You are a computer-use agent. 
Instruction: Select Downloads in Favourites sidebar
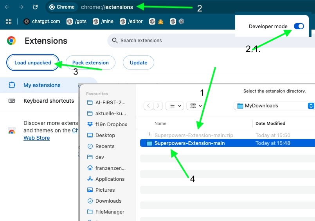(104, 201)
